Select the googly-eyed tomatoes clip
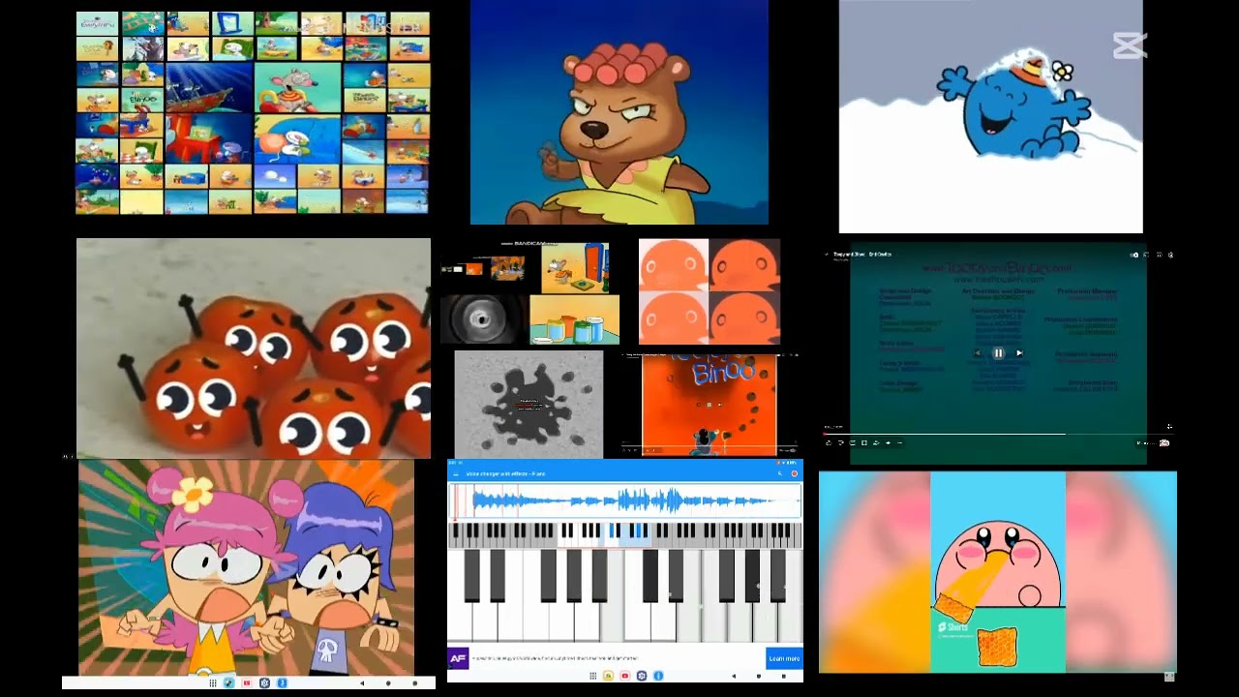1239x697 pixels. click(x=254, y=348)
